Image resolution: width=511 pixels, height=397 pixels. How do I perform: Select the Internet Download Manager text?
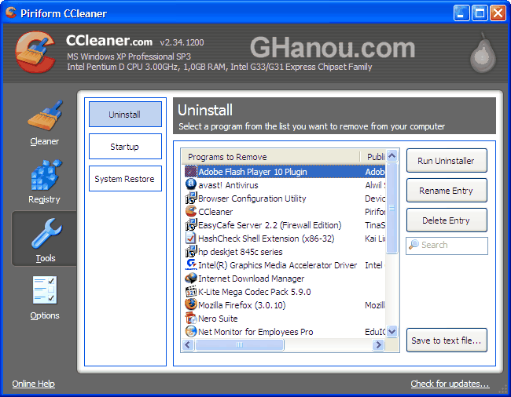tap(252, 279)
